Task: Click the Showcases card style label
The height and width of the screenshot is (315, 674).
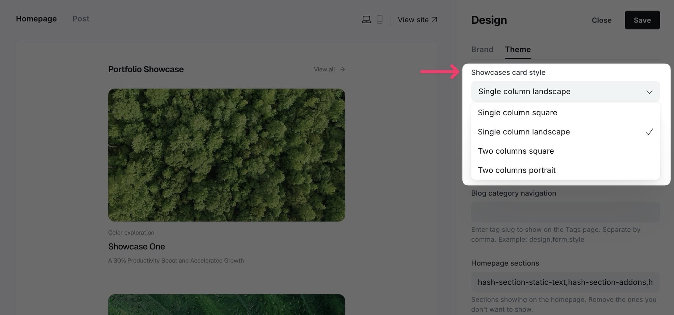Action: coord(508,72)
